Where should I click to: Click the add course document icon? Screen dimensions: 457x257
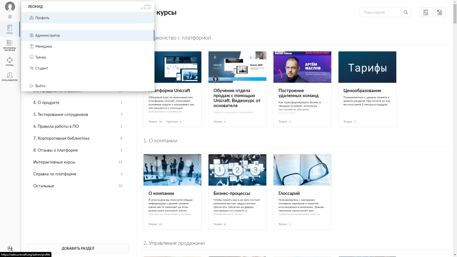tap(426, 12)
